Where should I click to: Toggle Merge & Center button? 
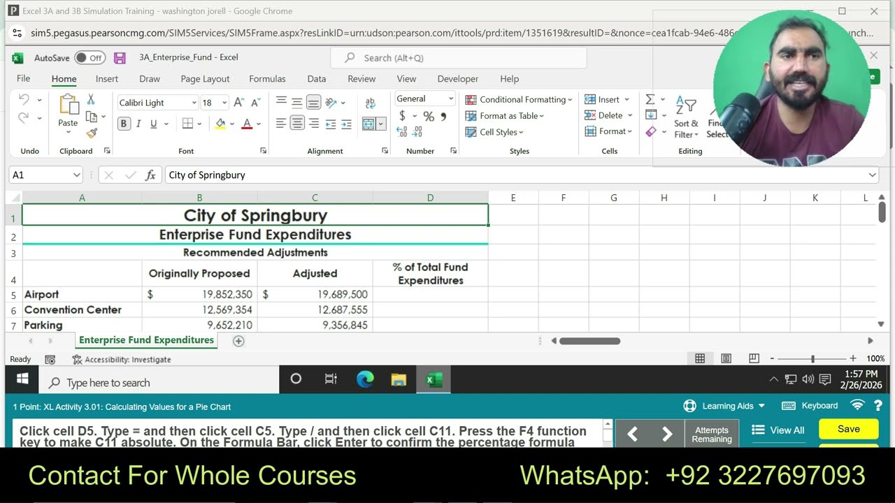coord(369,124)
